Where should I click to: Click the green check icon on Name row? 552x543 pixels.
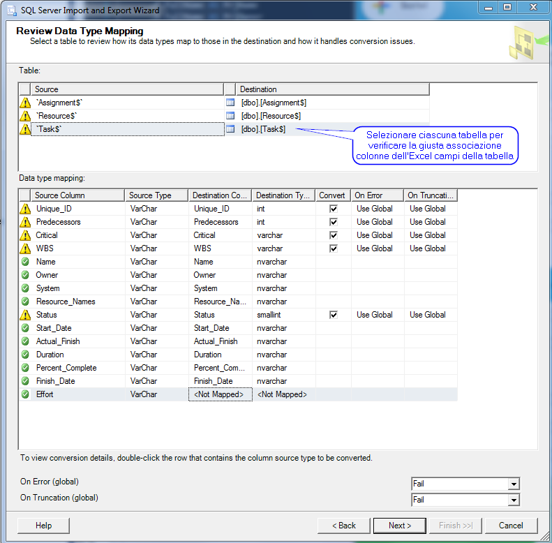(x=25, y=262)
